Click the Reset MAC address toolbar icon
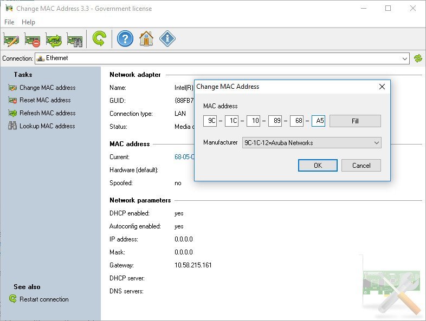This screenshot has width=426, height=321. tap(32, 39)
